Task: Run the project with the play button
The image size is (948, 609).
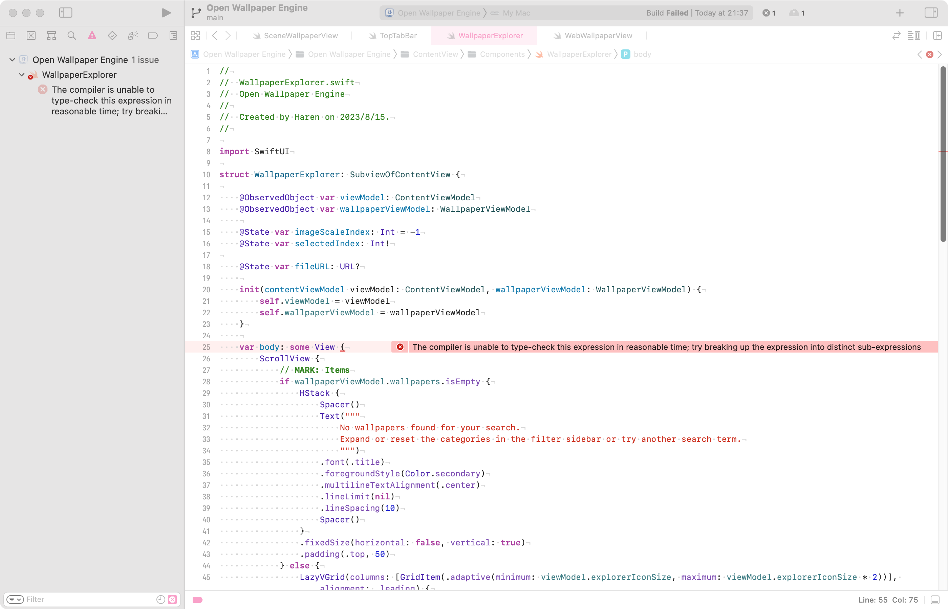Action: pos(166,13)
